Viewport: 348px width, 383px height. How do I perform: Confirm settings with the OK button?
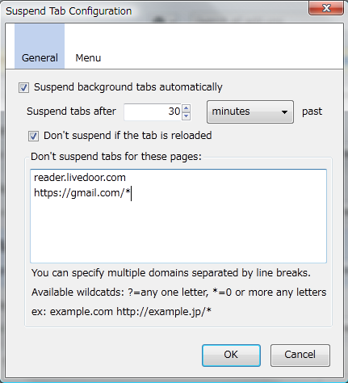click(x=231, y=356)
